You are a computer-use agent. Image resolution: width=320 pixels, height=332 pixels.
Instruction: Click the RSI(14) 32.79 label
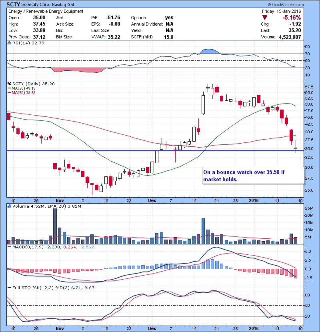28,43
